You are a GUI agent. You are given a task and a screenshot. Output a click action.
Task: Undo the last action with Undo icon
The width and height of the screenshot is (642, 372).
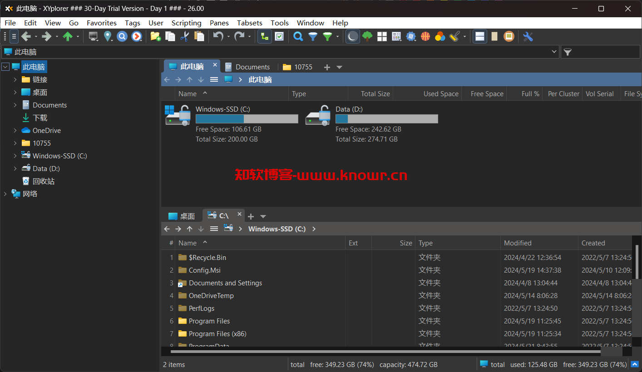pyautogui.click(x=218, y=37)
